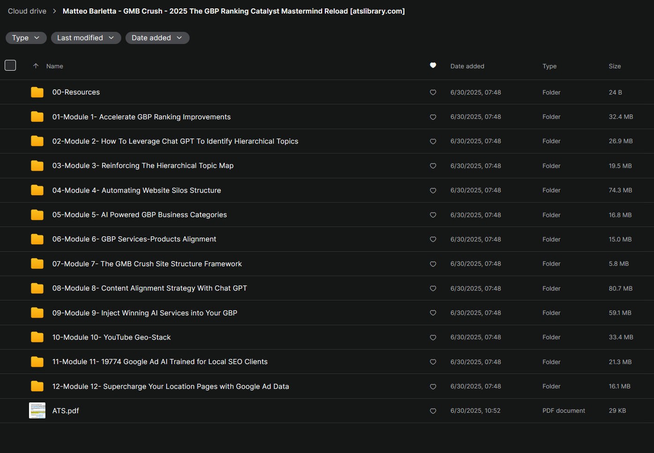Expand the Date added filter dropdown
654x453 pixels.
point(157,38)
